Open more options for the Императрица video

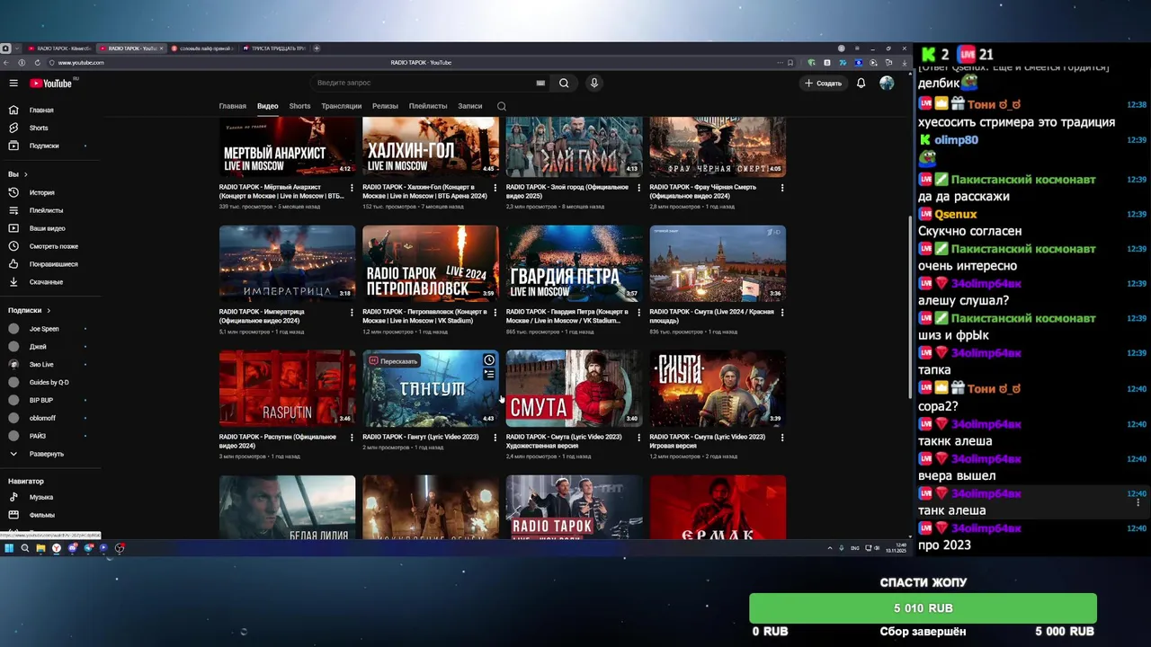[352, 313]
